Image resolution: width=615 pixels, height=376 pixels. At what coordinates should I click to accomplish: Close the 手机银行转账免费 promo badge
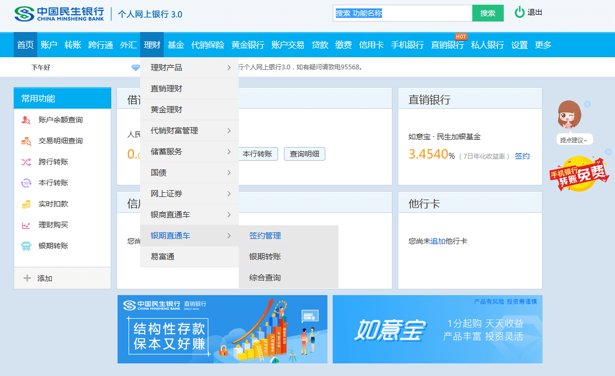pyautogui.click(x=608, y=152)
